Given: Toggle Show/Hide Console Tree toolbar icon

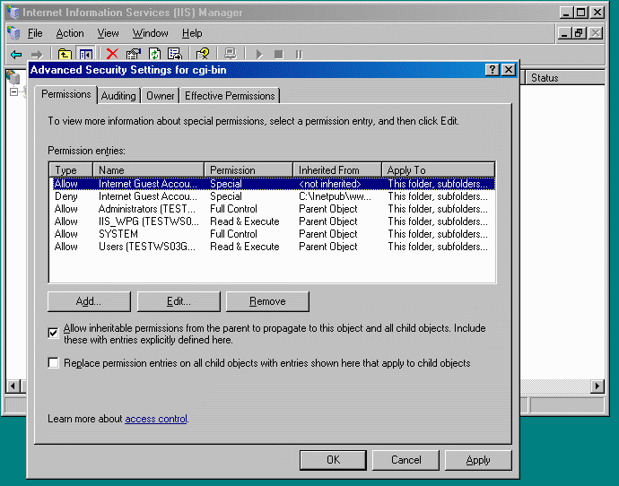Looking at the screenshot, I should pyautogui.click(x=85, y=54).
